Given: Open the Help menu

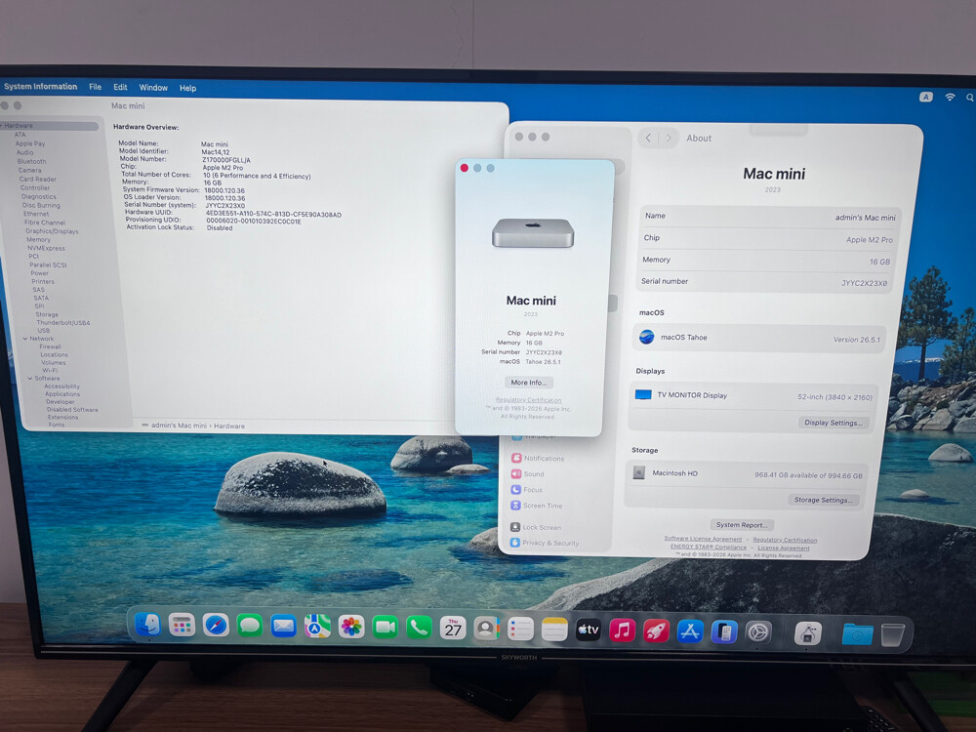Looking at the screenshot, I should click(188, 88).
